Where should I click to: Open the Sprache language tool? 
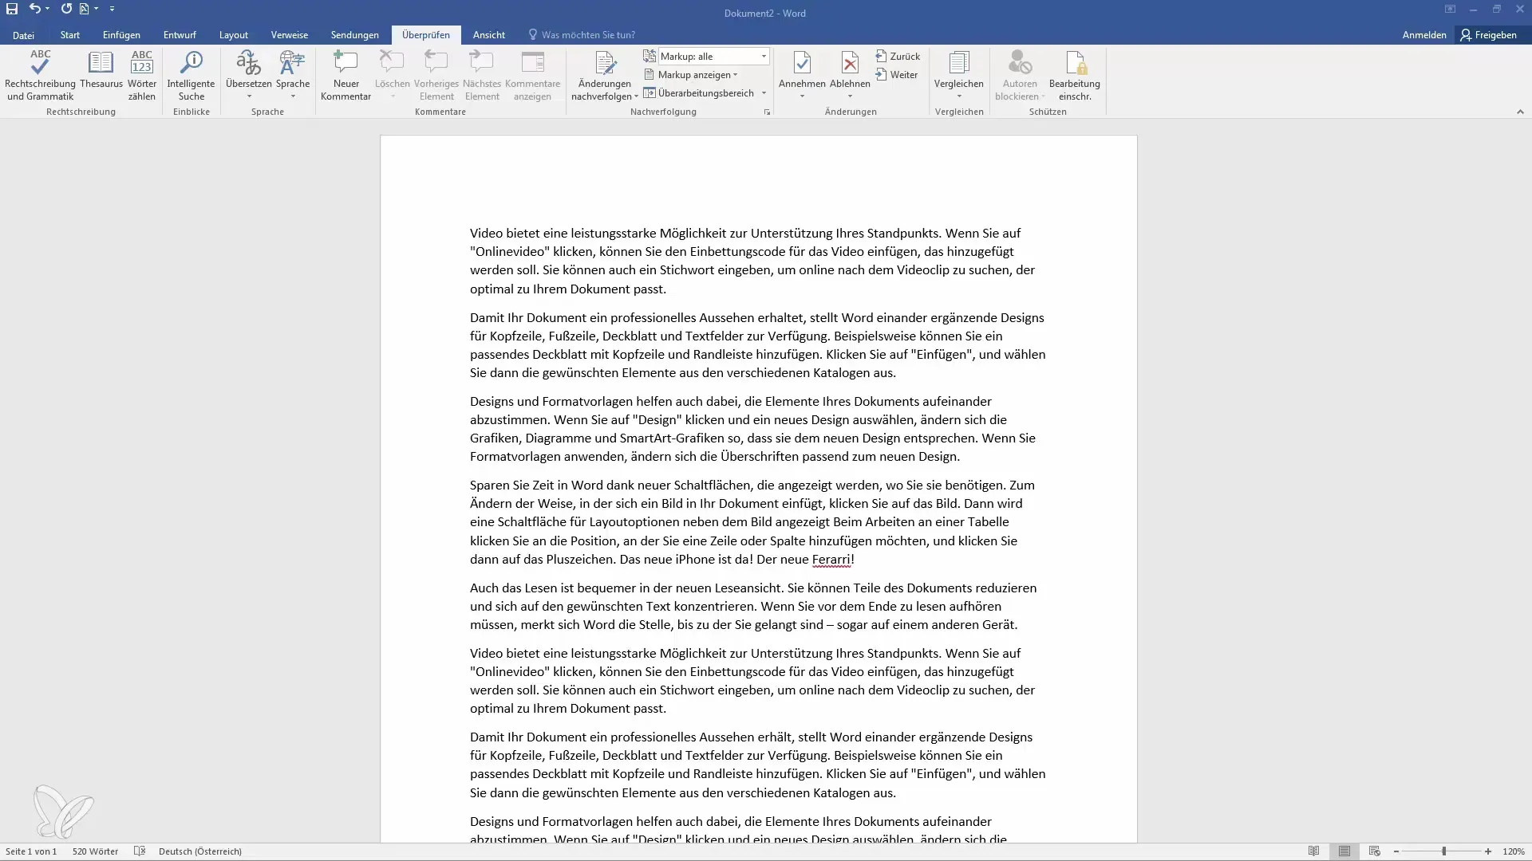293,76
